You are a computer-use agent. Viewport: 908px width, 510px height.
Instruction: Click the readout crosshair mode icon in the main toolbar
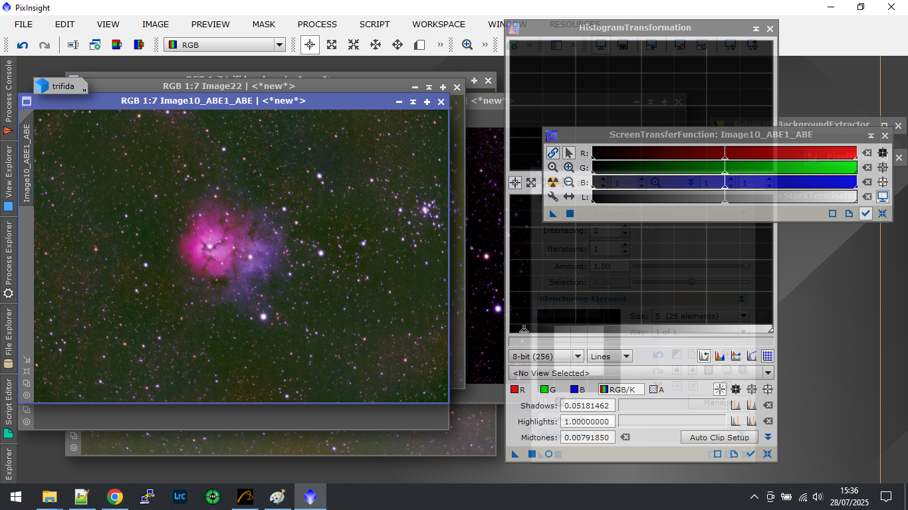(x=309, y=44)
